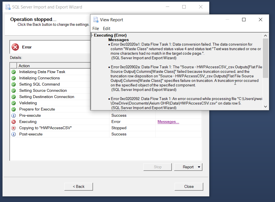
Task: Click the Details: label
Action: (x=16, y=58)
